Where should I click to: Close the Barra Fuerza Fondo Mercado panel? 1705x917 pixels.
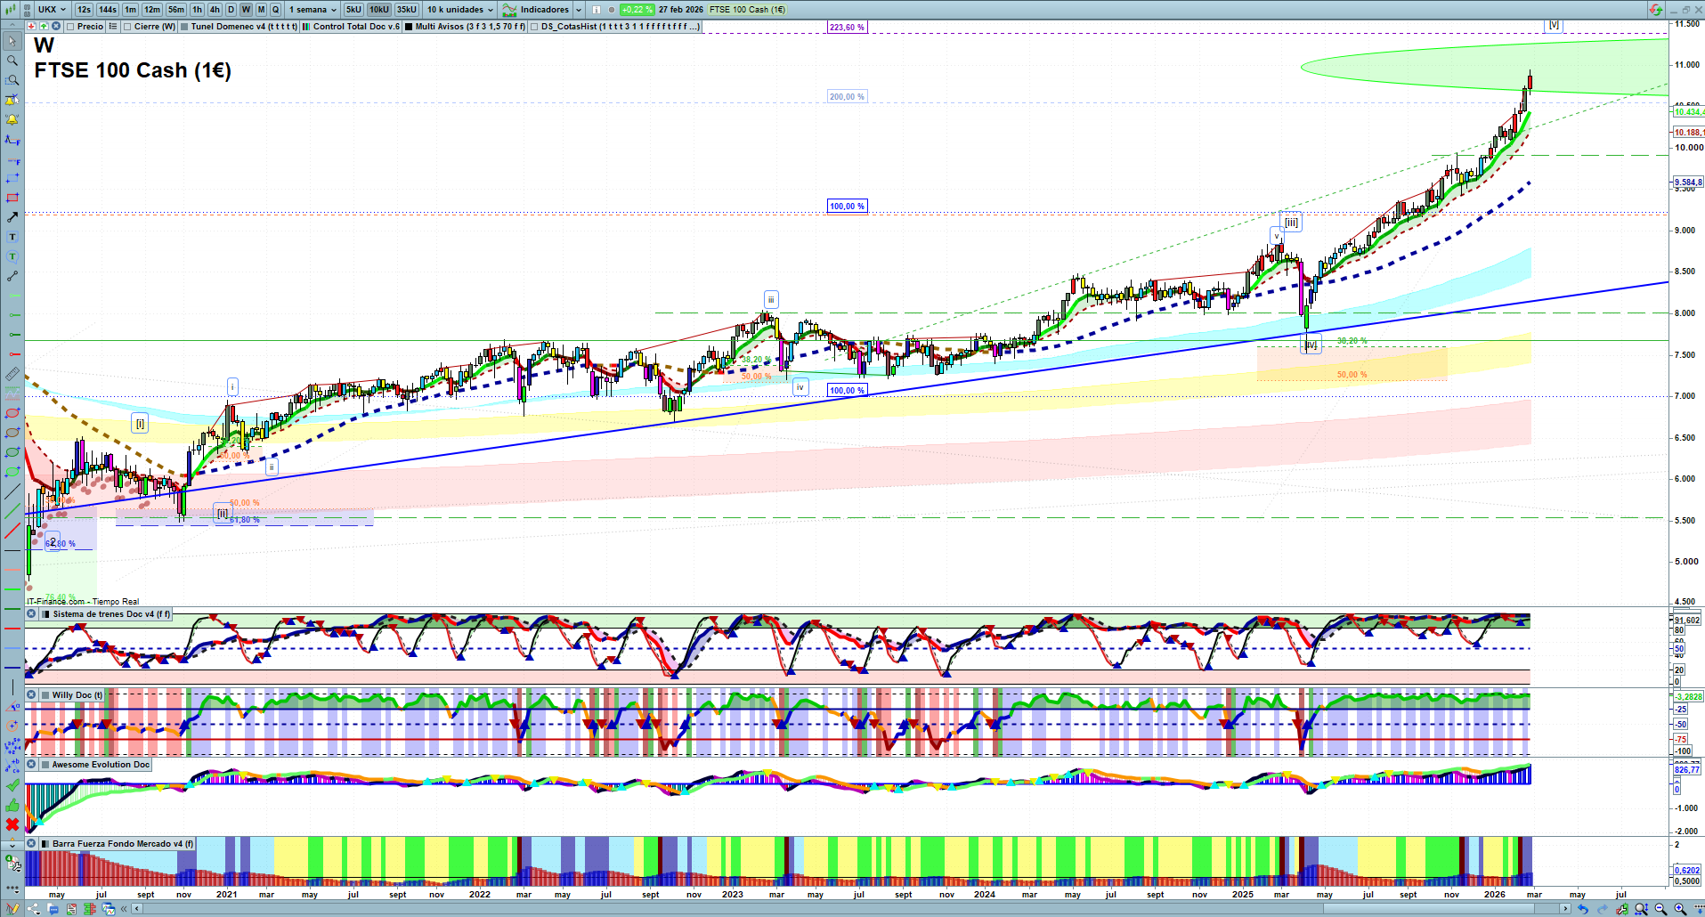click(32, 844)
